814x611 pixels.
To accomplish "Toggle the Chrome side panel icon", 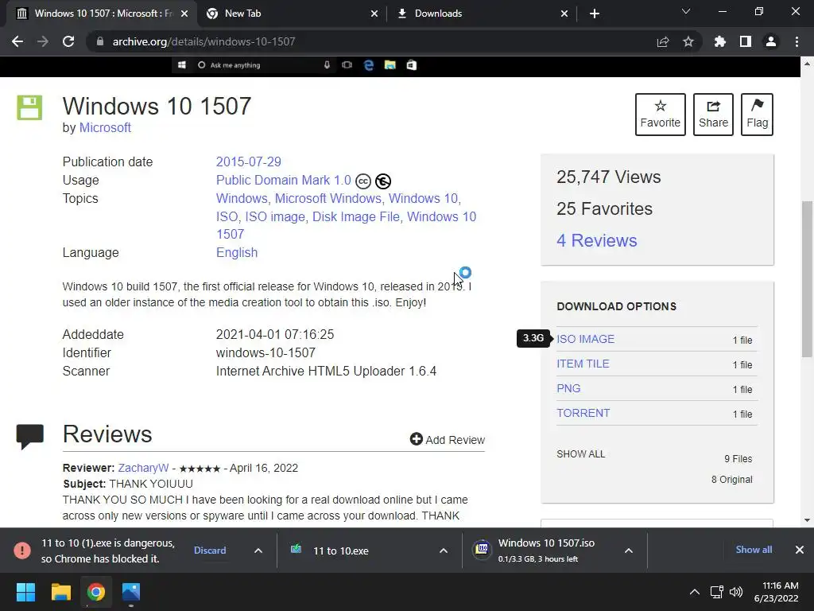I will [745, 41].
